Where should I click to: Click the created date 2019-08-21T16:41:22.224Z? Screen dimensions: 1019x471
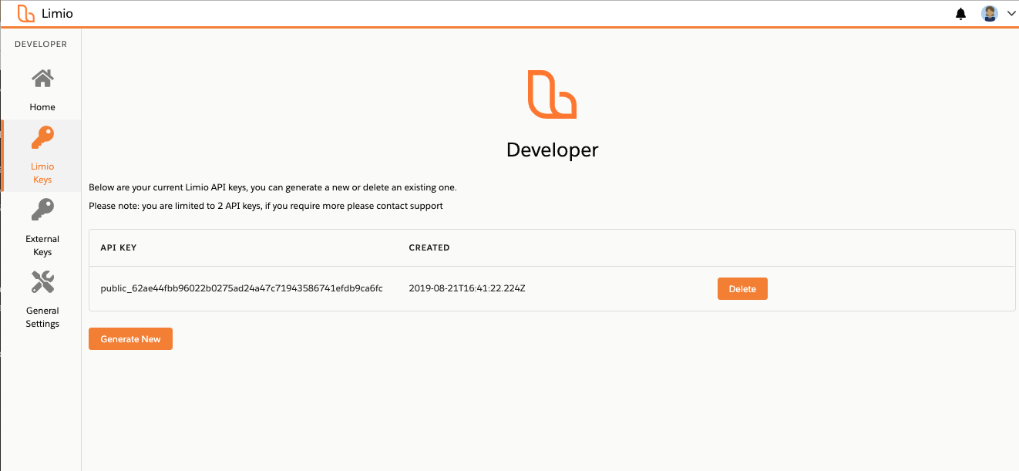[467, 288]
